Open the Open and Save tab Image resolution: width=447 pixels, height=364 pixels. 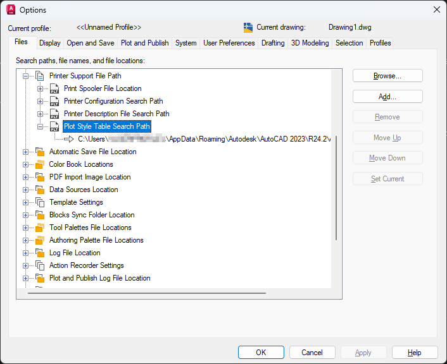91,43
